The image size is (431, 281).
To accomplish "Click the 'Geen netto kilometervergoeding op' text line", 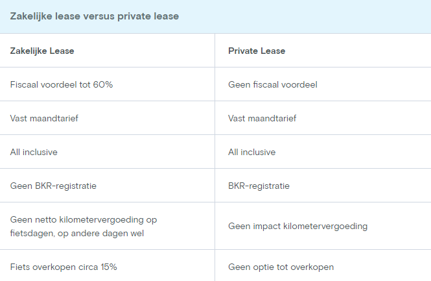I will pyautogui.click(x=83, y=219).
